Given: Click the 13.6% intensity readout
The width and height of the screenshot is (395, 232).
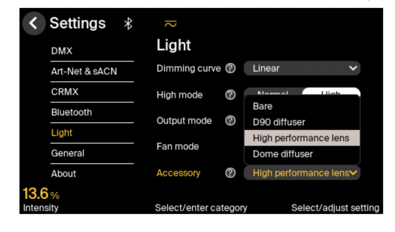Looking at the screenshot, I should [41, 194].
